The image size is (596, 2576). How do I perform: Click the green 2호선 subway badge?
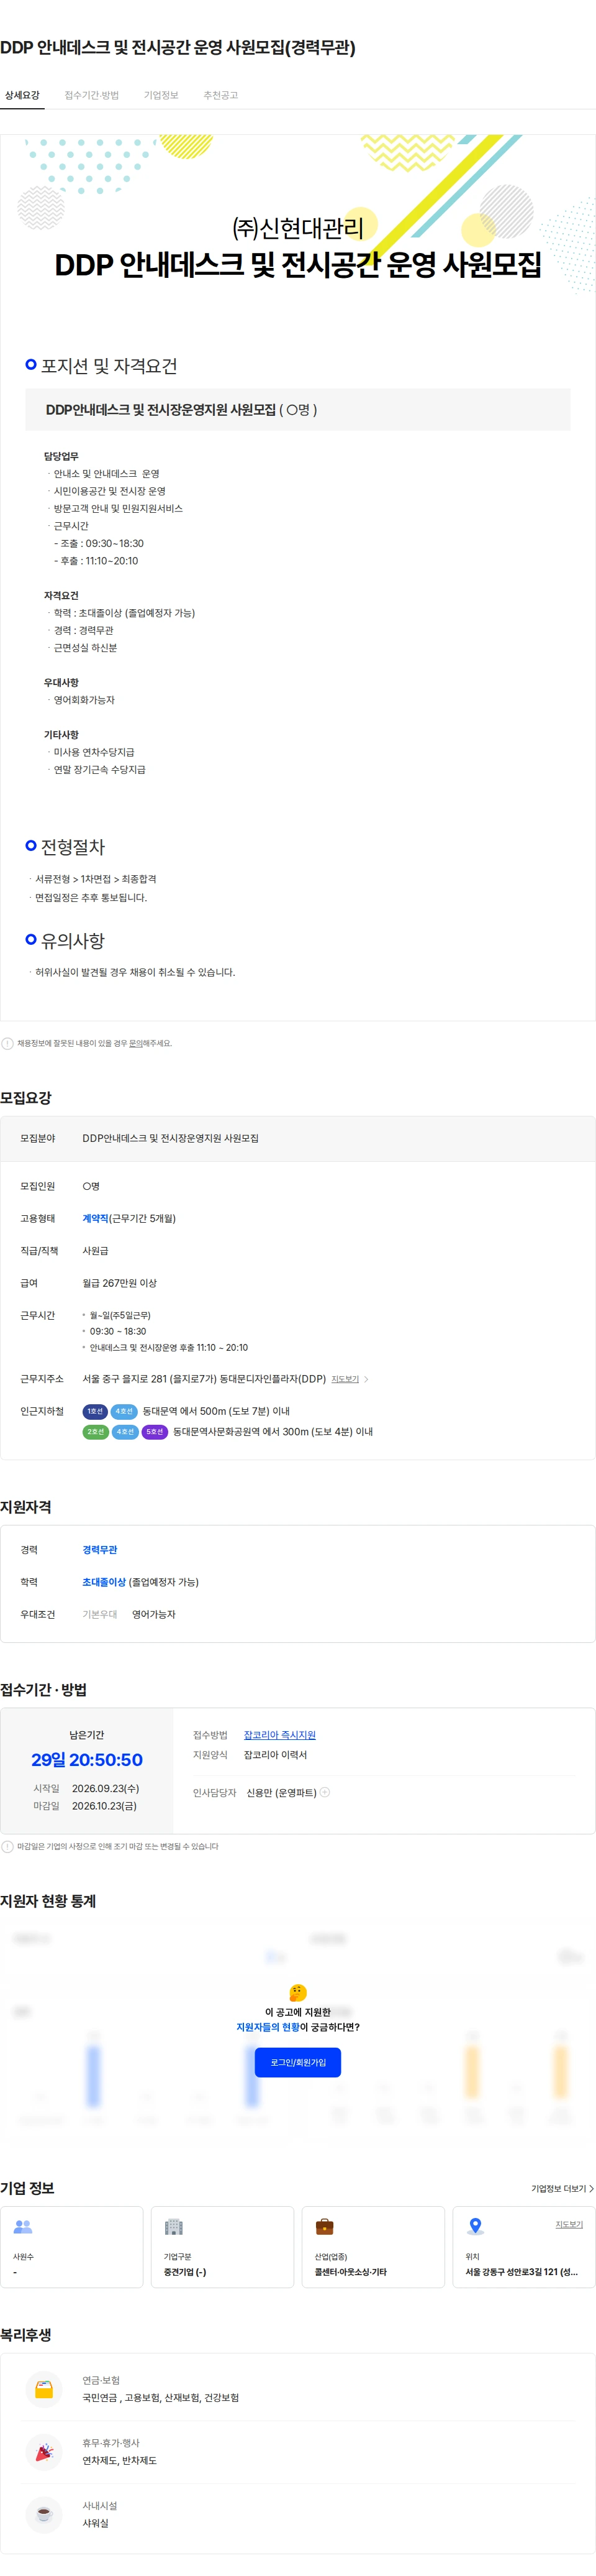[x=95, y=1432]
